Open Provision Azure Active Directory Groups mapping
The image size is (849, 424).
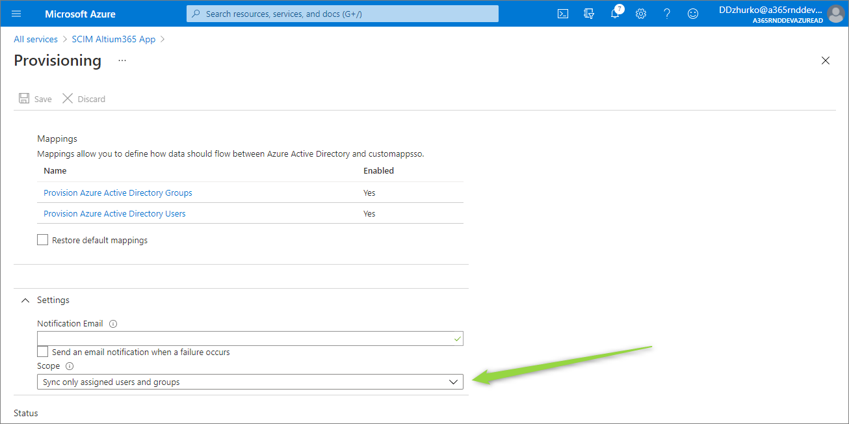(118, 193)
